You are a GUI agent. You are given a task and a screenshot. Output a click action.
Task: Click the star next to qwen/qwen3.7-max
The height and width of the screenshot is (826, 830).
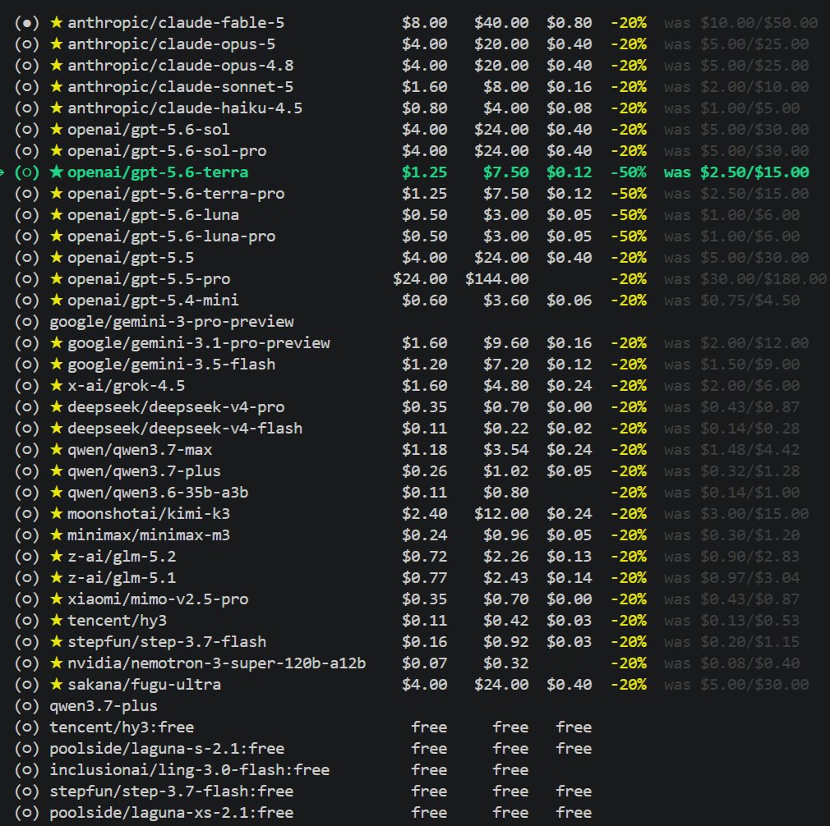coord(56,449)
